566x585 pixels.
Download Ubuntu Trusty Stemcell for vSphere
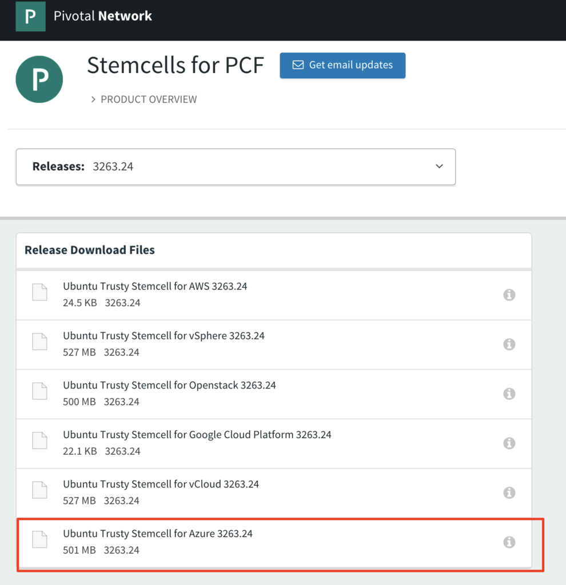[x=164, y=336]
